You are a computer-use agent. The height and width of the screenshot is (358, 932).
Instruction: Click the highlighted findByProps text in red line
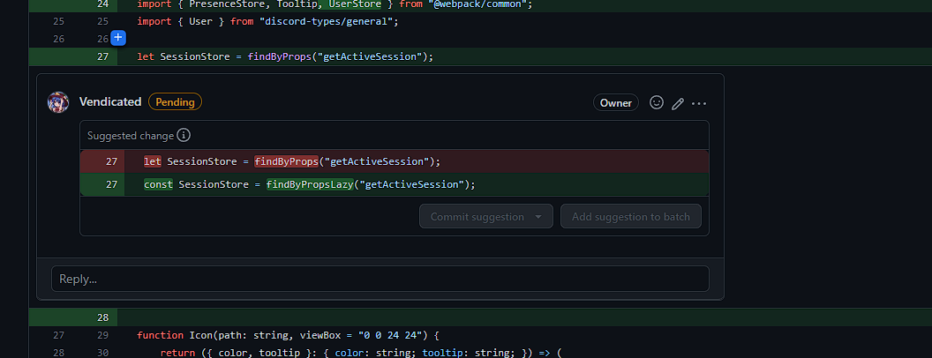(x=287, y=161)
